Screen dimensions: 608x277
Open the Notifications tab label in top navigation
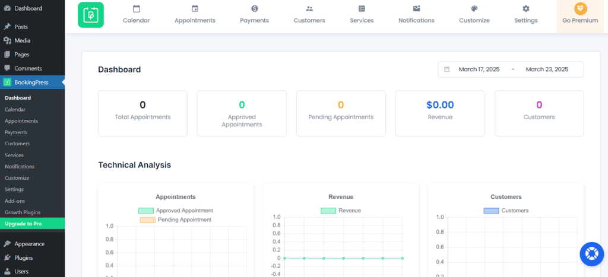point(416,21)
